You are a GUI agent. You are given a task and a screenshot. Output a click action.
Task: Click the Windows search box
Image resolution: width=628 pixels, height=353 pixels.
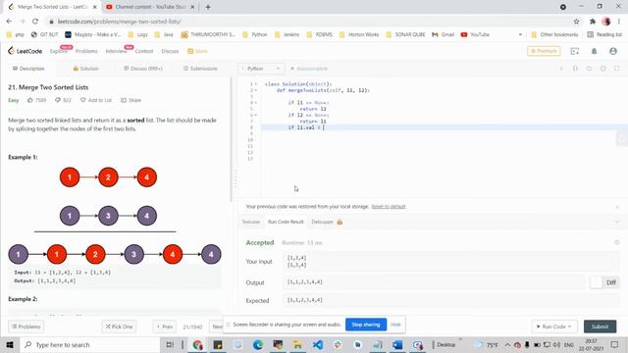pos(90,344)
